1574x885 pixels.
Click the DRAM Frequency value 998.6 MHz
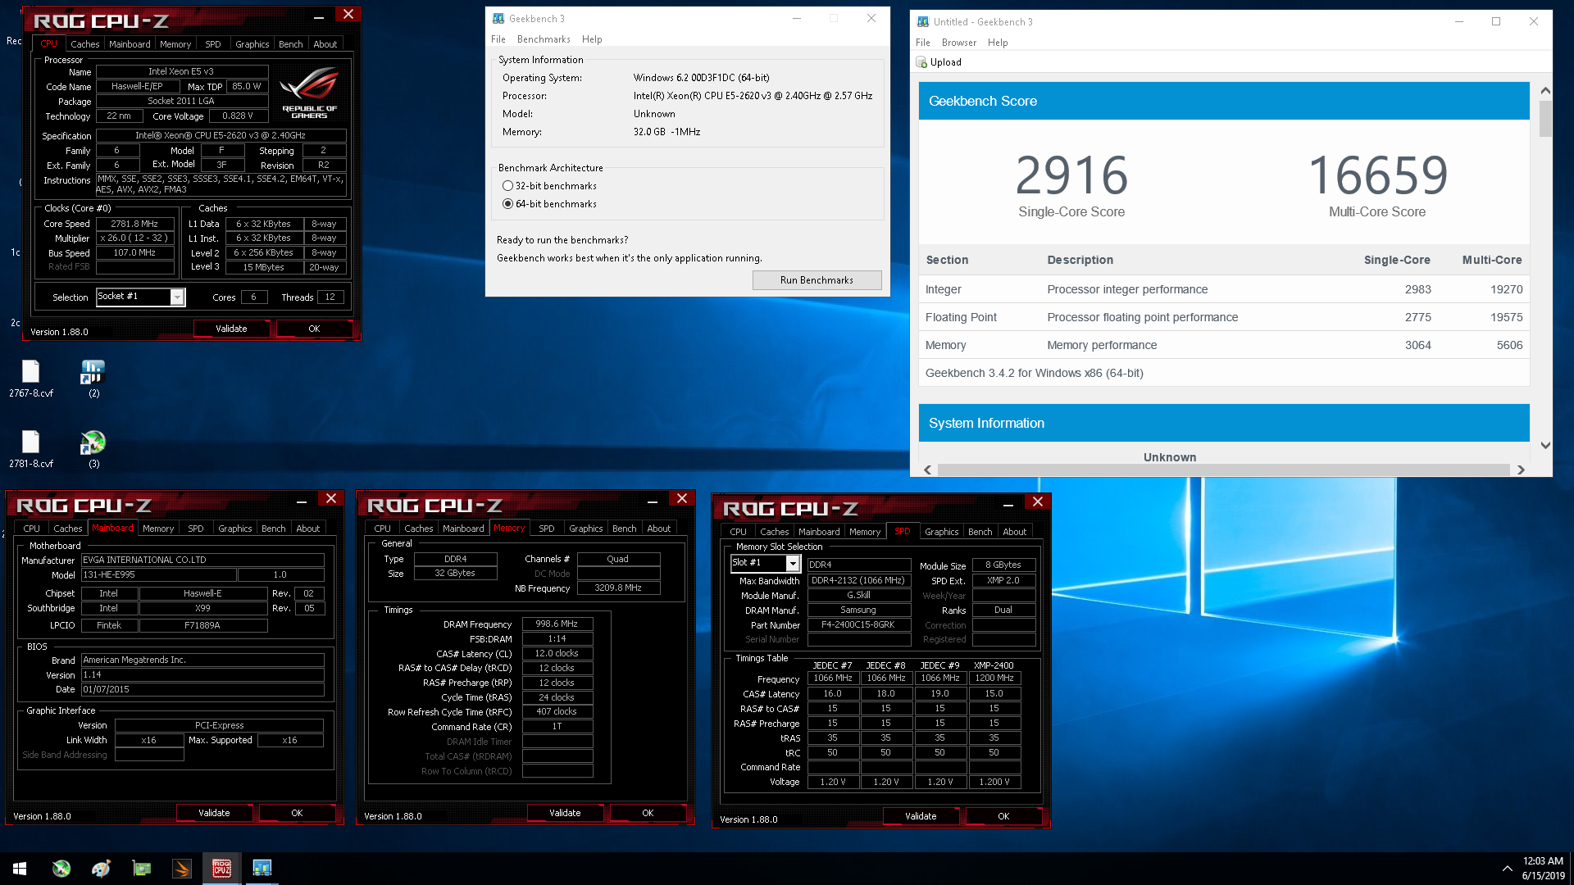[557, 624]
